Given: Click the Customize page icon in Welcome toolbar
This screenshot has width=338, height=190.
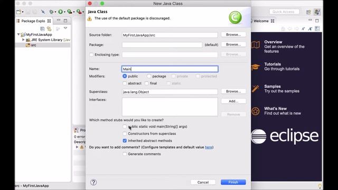Looking at the screenshot, I should click(317, 28).
